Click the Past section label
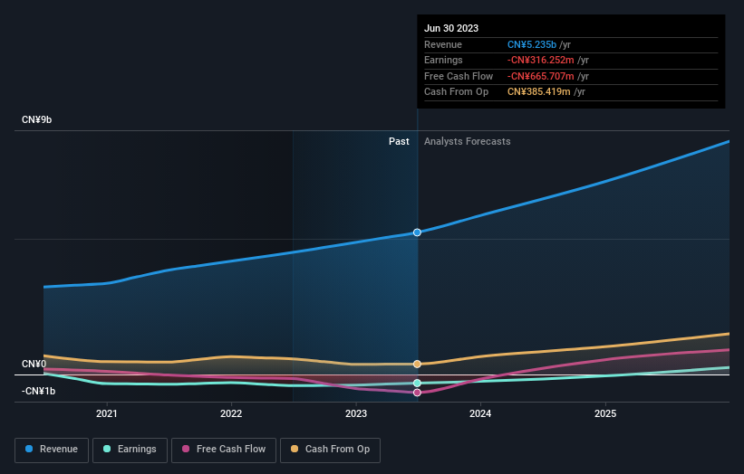The height and width of the screenshot is (474, 744). pyautogui.click(x=399, y=141)
